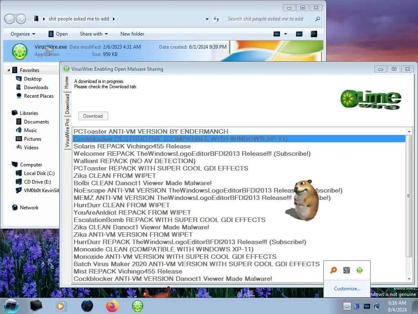Screen dimensions: 418x314
Task: Click Open in Explorer toolbar
Action: tap(58, 34)
